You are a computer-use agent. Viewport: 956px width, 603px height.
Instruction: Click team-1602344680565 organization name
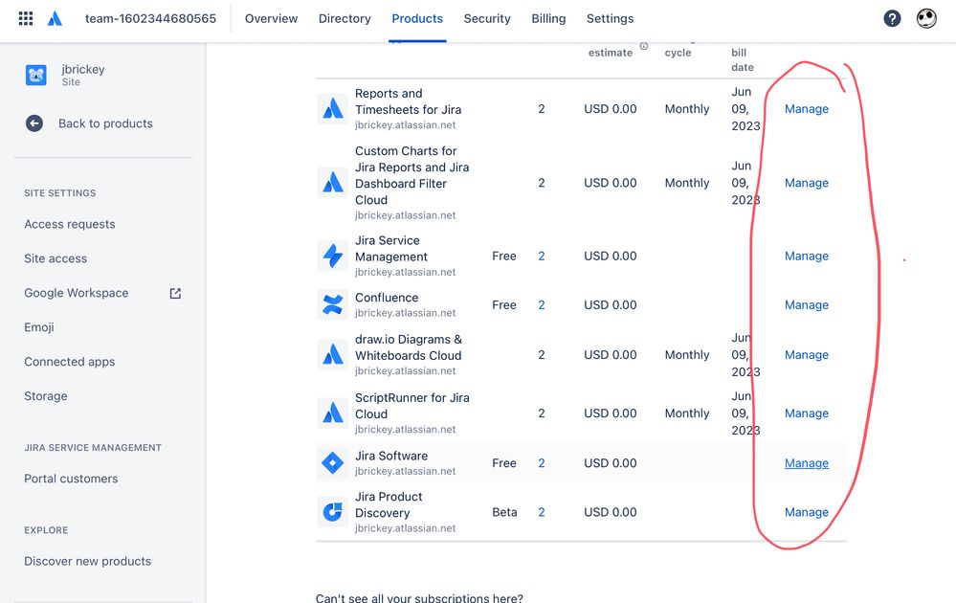(150, 18)
